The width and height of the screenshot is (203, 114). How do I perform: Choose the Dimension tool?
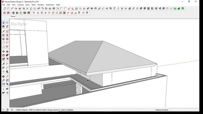tap(7, 64)
